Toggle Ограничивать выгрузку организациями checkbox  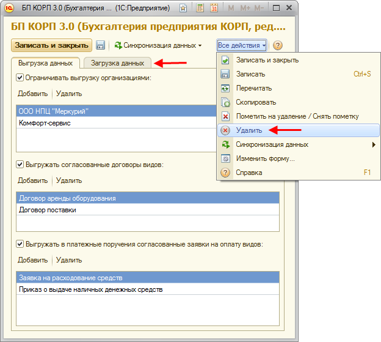click(x=20, y=78)
